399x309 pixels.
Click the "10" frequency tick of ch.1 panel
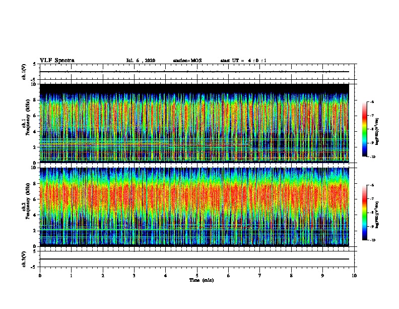point(34,84)
